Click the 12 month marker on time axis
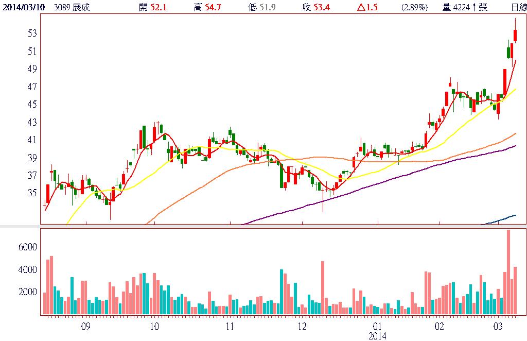The image size is (527, 341). point(302,327)
